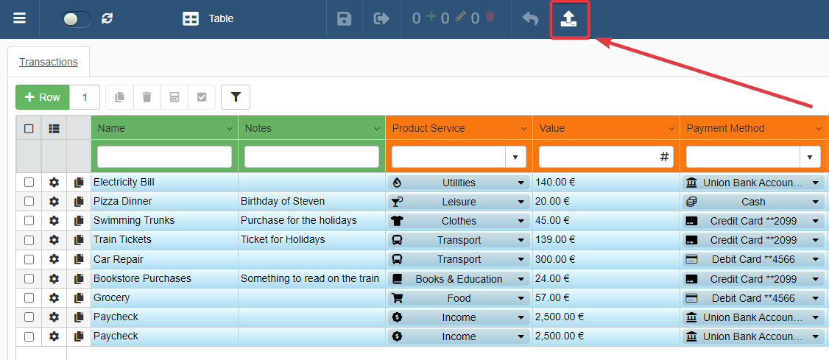Expand Payment Method dropdown for Pizza Dinner

[816, 202]
